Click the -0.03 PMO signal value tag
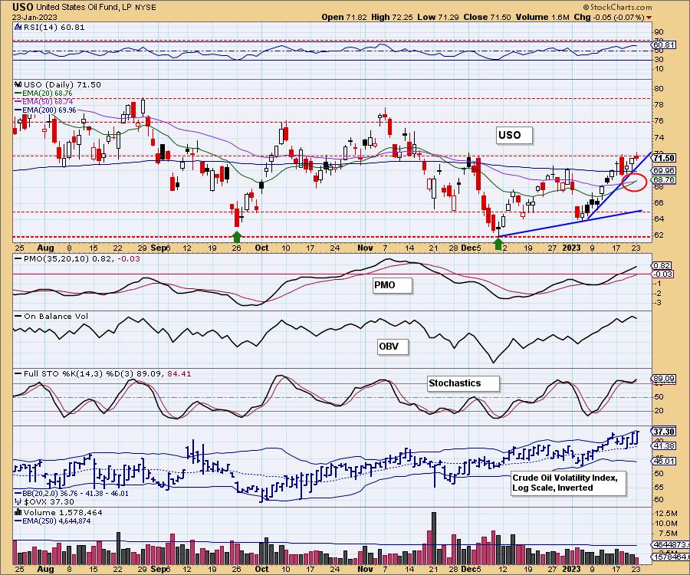Image resolution: width=690 pixels, height=575 pixels. tap(662, 274)
